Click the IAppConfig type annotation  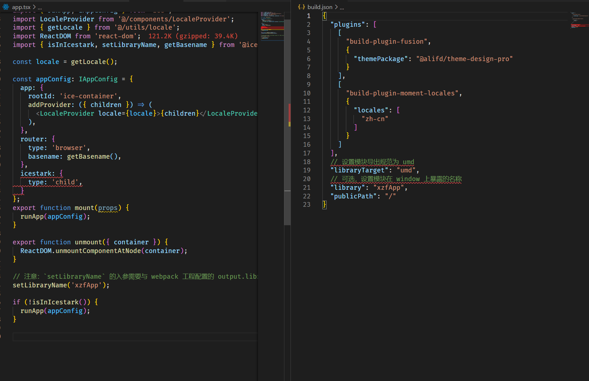tap(98, 79)
